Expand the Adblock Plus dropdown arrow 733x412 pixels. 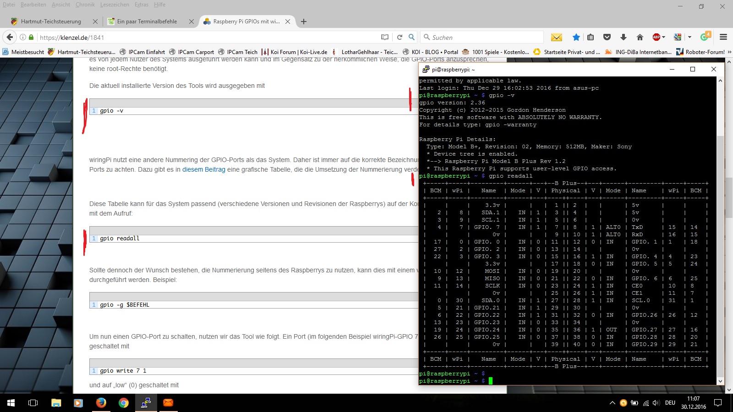point(664,37)
